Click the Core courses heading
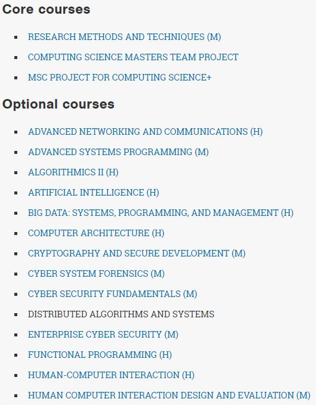 [47, 10]
